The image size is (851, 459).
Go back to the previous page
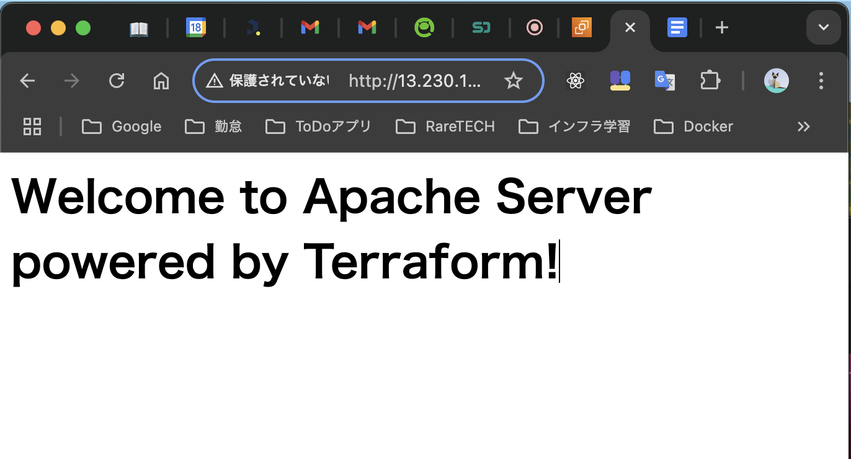click(27, 81)
